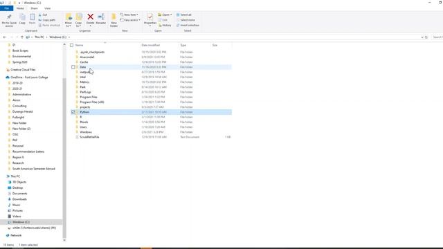Open the Delete options arrow below Delete

pos(91,26)
